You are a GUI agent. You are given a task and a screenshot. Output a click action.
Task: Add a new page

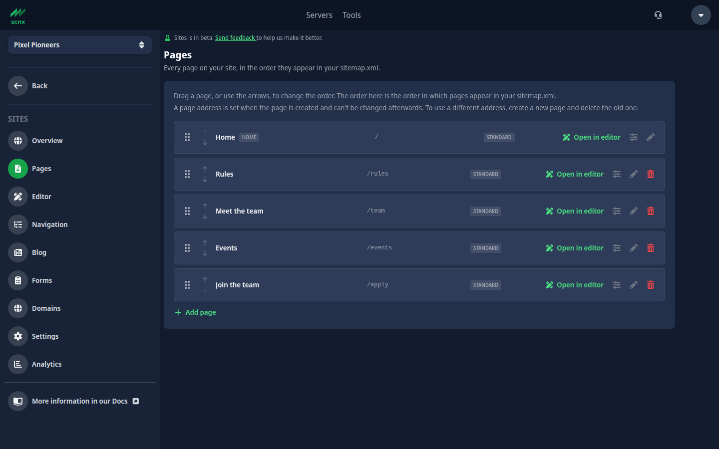tap(195, 312)
